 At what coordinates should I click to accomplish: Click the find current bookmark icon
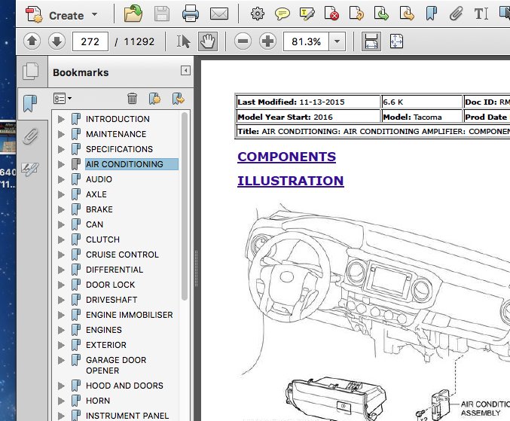[179, 98]
